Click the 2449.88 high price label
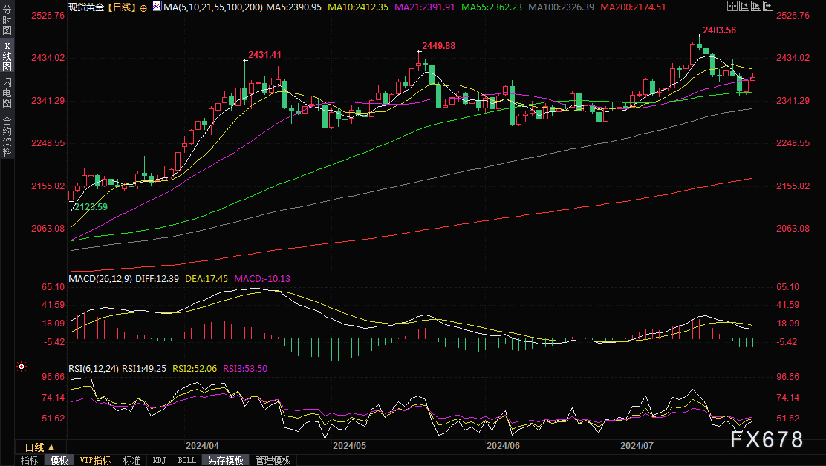 (438, 46)
